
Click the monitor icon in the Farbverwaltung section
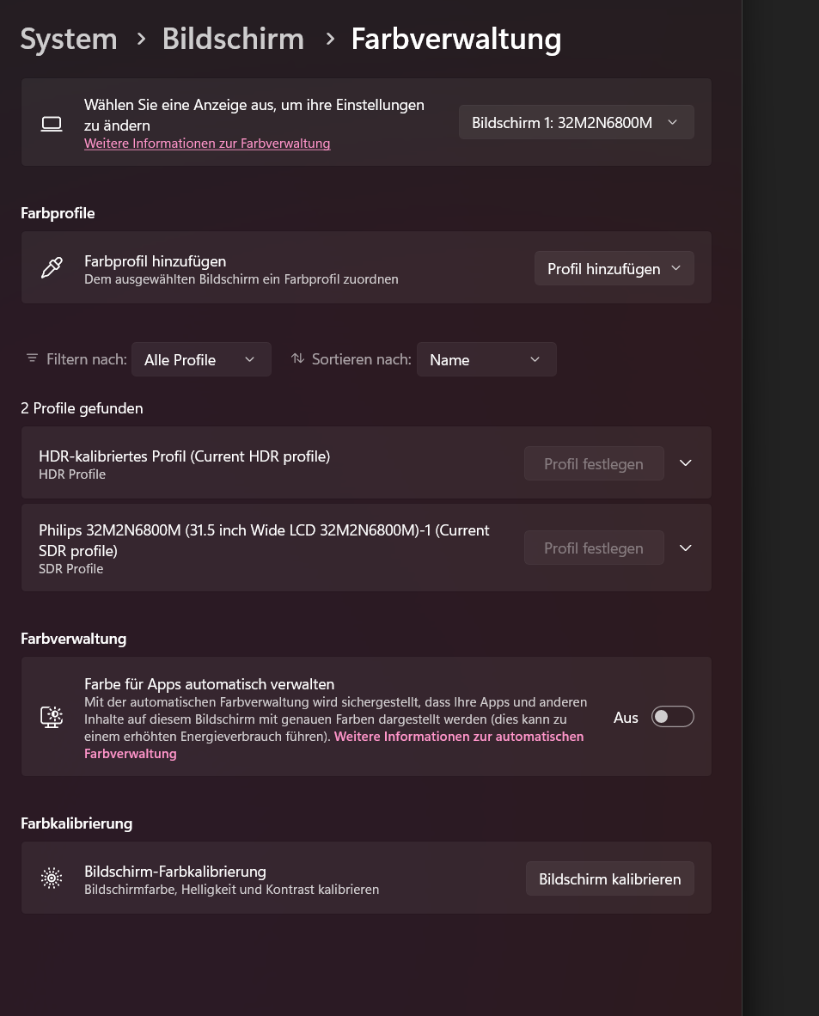(52, 716)
